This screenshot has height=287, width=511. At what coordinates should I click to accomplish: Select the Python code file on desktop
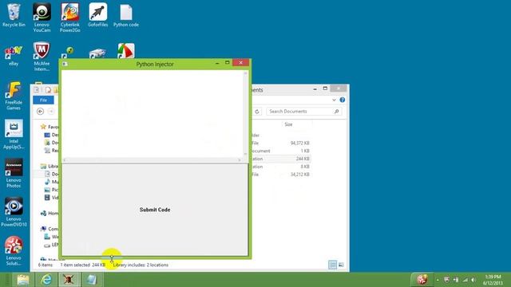126,15
